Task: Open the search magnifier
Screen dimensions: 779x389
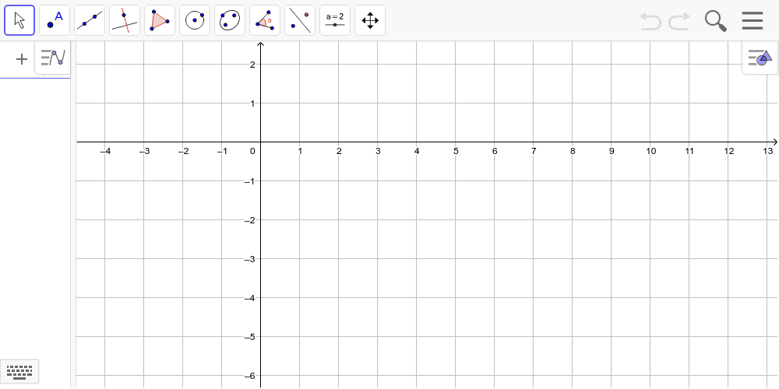Action: [715, 21]
